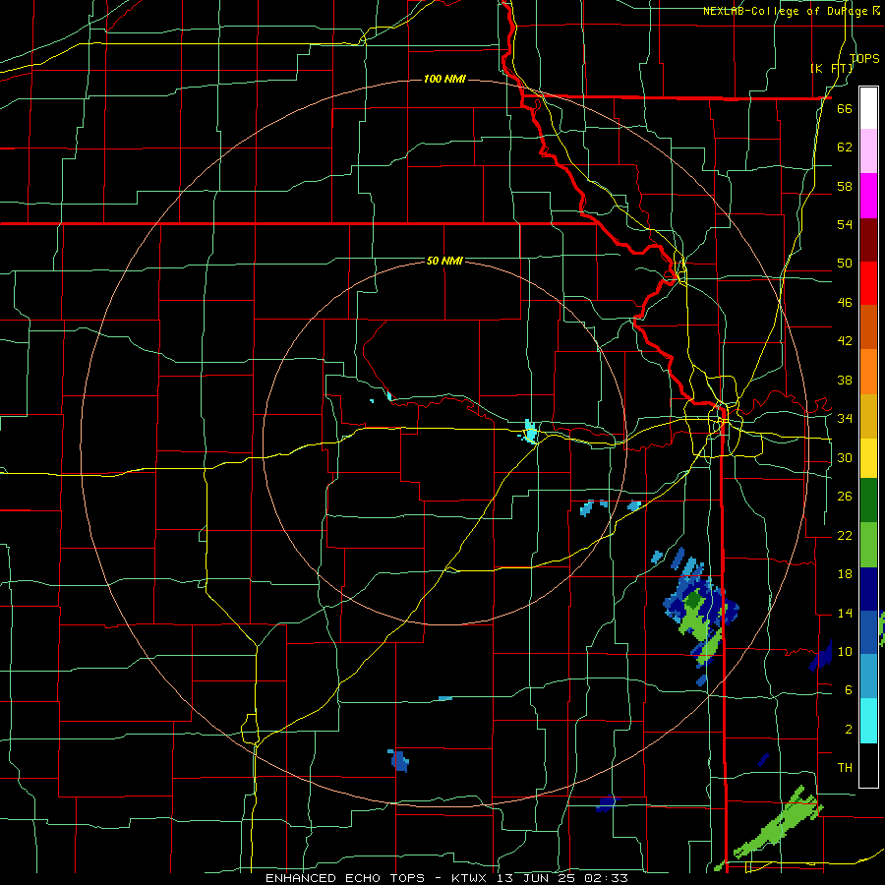
Task: Click the cyan echo at the radar center
Action: tap(531, 433)
